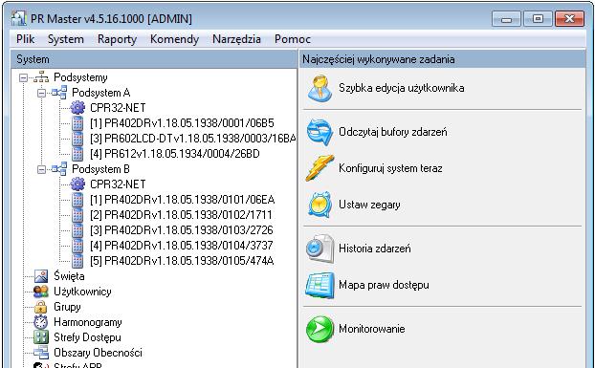This screenshot has height=368, width=595.
Task: Select [4] PR612v1.18.05.1934/0004/26BD
Action: click(x=175, y=154)
